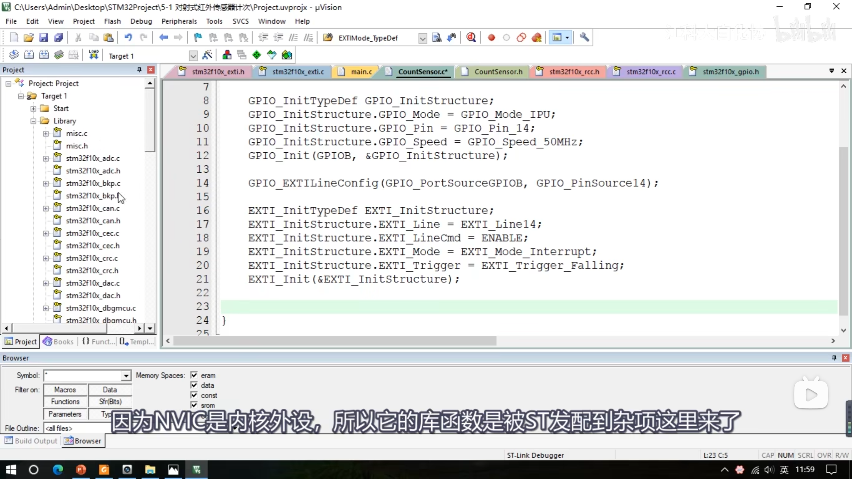This screenshot has width=852, height=479.
Task: Click the Save file toolbar icon
Action: (x=44, y=38)
